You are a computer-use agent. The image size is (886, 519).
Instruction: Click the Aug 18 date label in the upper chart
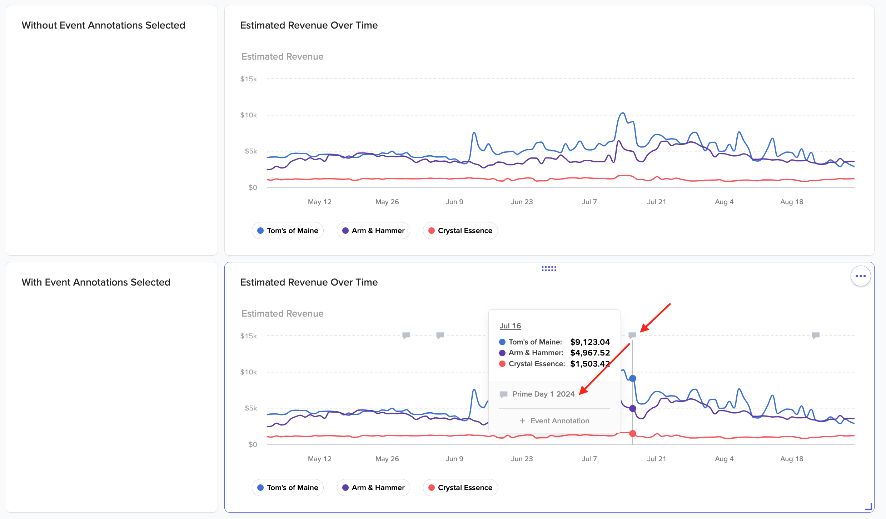tap(792, 202)
